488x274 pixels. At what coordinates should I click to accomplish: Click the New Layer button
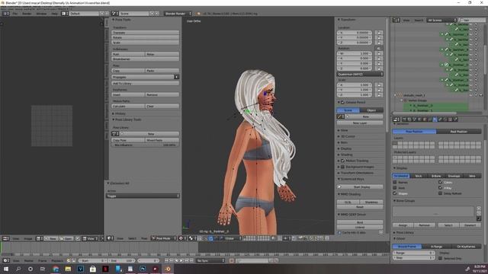[360, 123]
